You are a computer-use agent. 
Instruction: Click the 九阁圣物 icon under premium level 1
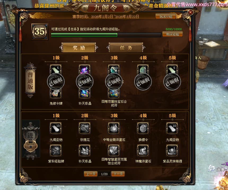pos(56,128)
